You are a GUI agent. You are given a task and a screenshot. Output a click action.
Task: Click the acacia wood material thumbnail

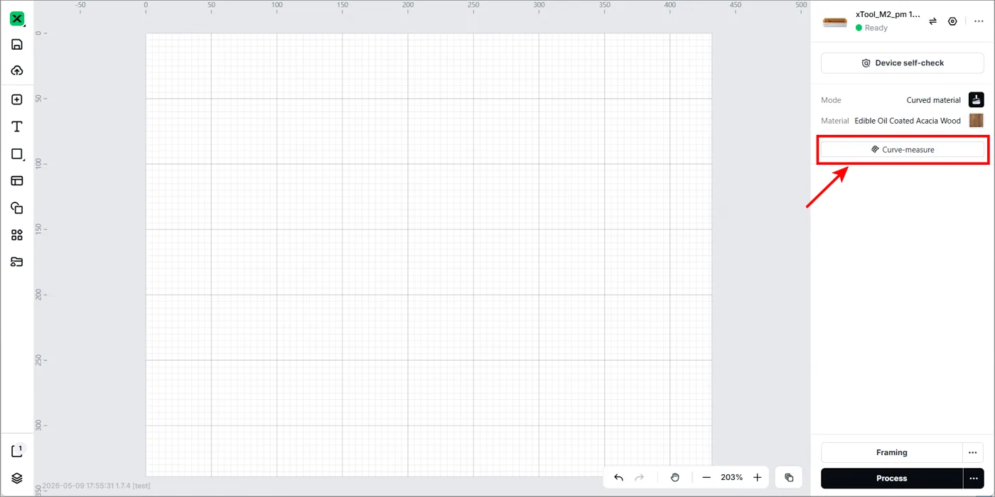[977, 121]
